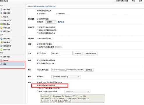This screenshot has height=105, width=144.
Task: Toggle allow sites to accept Cookie
Action: click(x=38, y=63)
